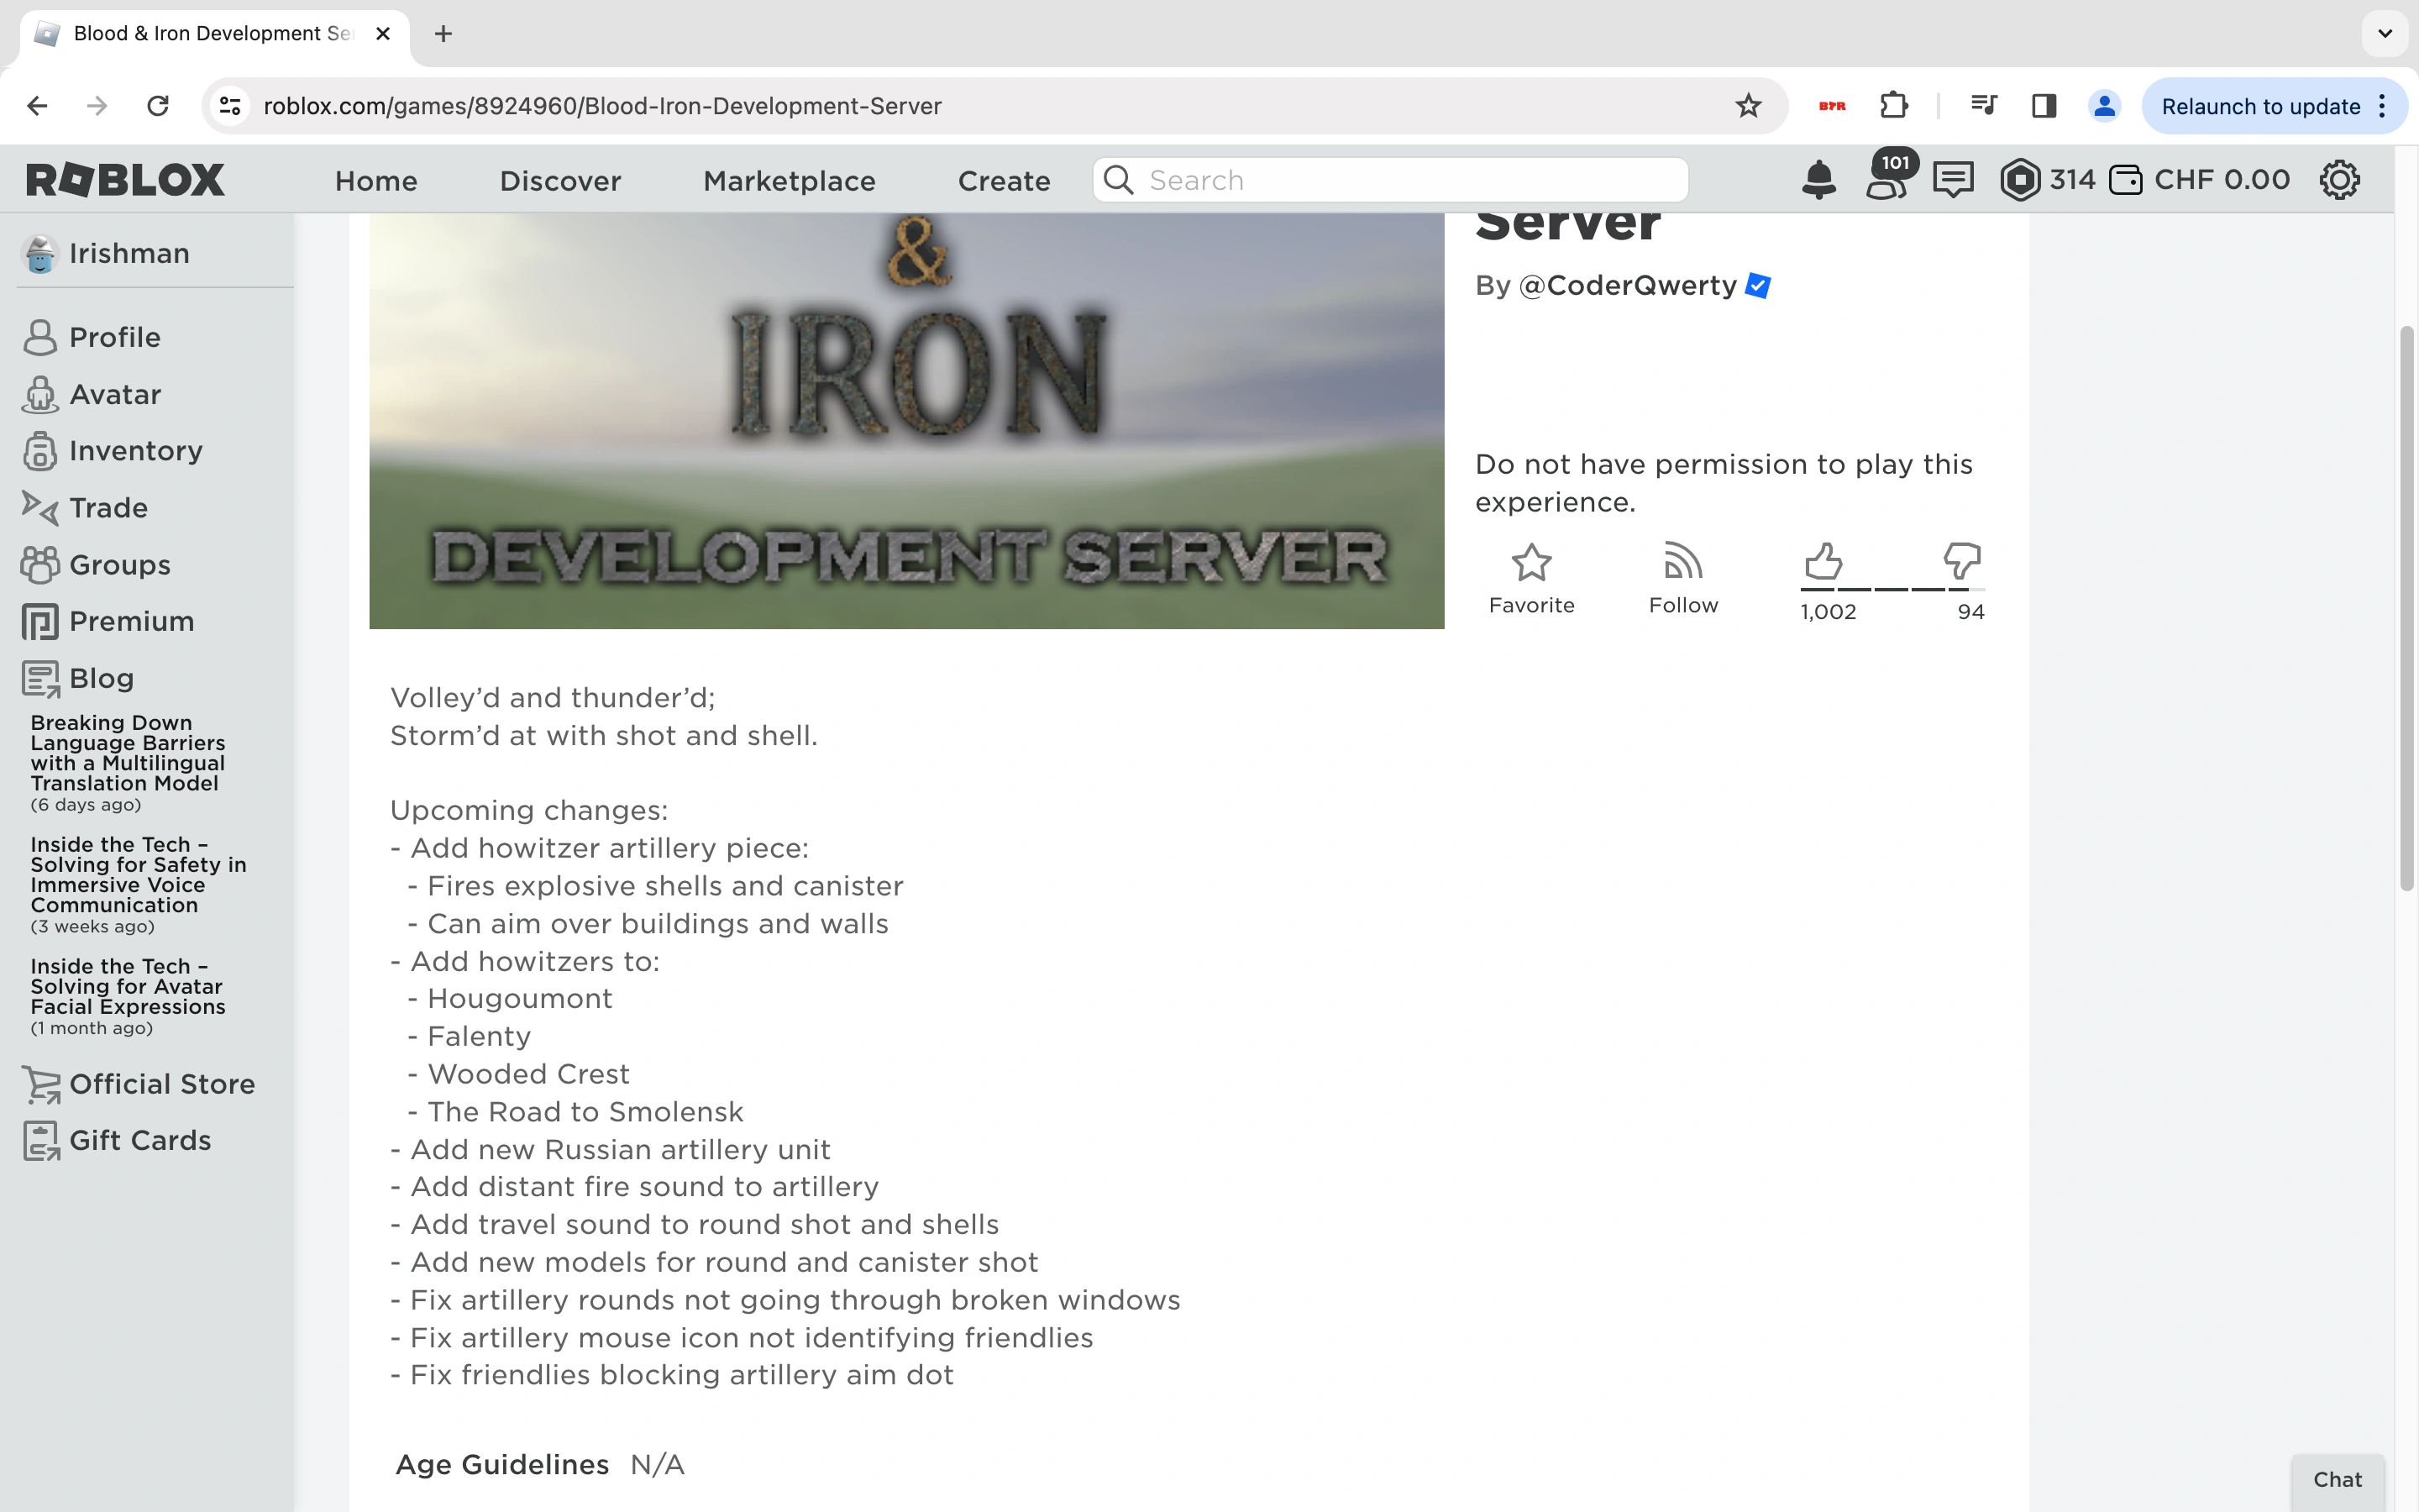Viewport: 2419px width, 1512px height.
Task: Toggle Follow for this experience
Action: point(1682,563)
